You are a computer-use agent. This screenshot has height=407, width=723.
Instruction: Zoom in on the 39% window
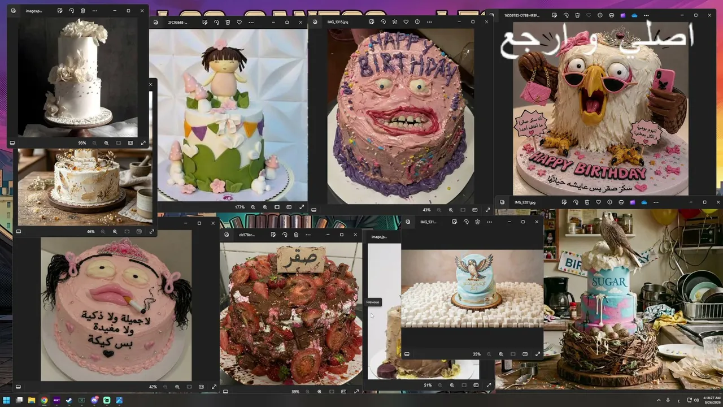pyautogui.click(x=319, y=391)
